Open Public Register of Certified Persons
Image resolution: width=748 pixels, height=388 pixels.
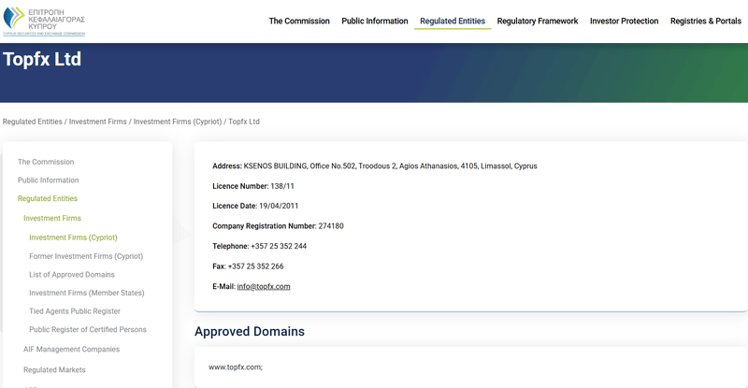point(88,329)
